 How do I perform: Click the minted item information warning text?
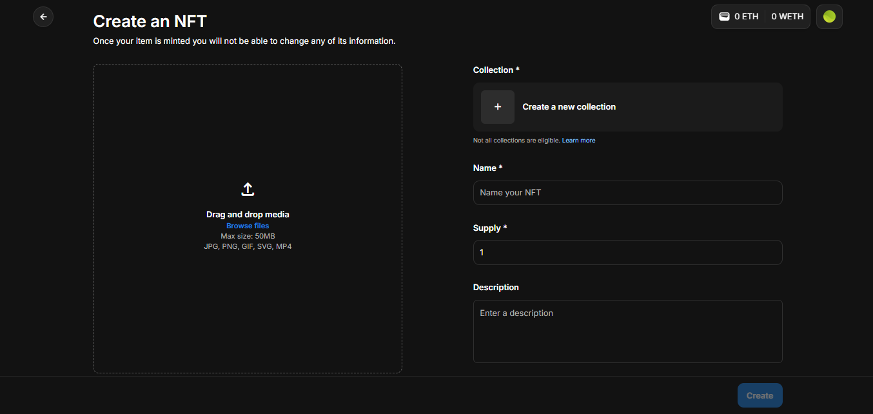tap(244, 41)
